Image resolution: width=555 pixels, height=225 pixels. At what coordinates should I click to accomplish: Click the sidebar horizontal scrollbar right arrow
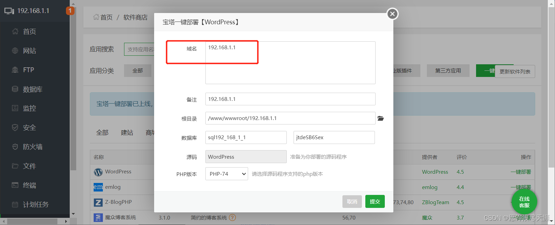coord(66,222)
